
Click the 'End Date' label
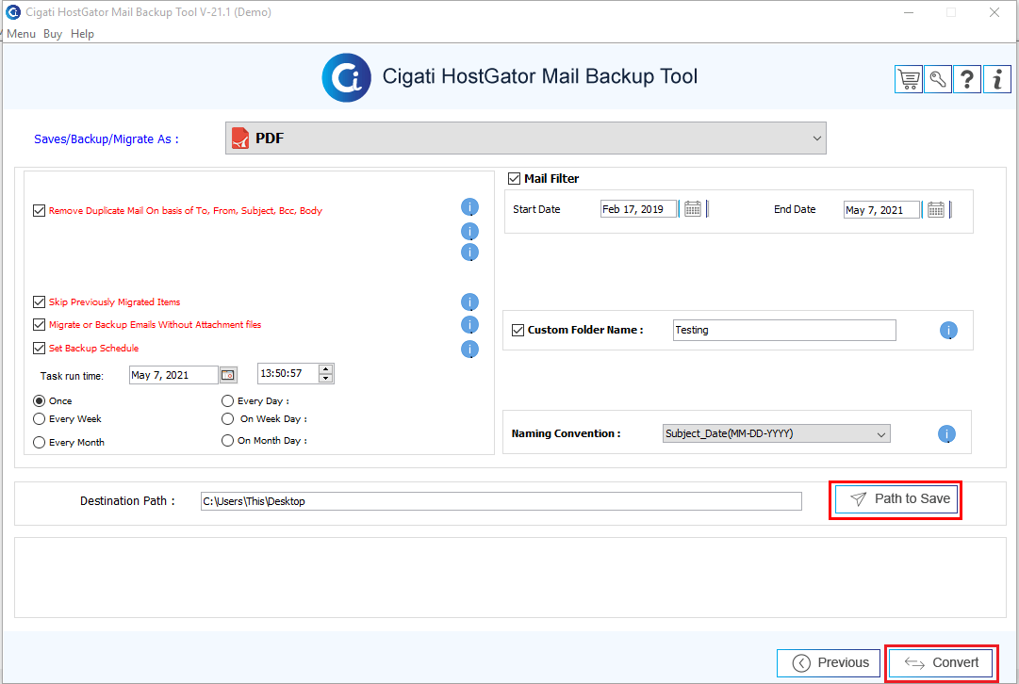[x=795, y=209]
